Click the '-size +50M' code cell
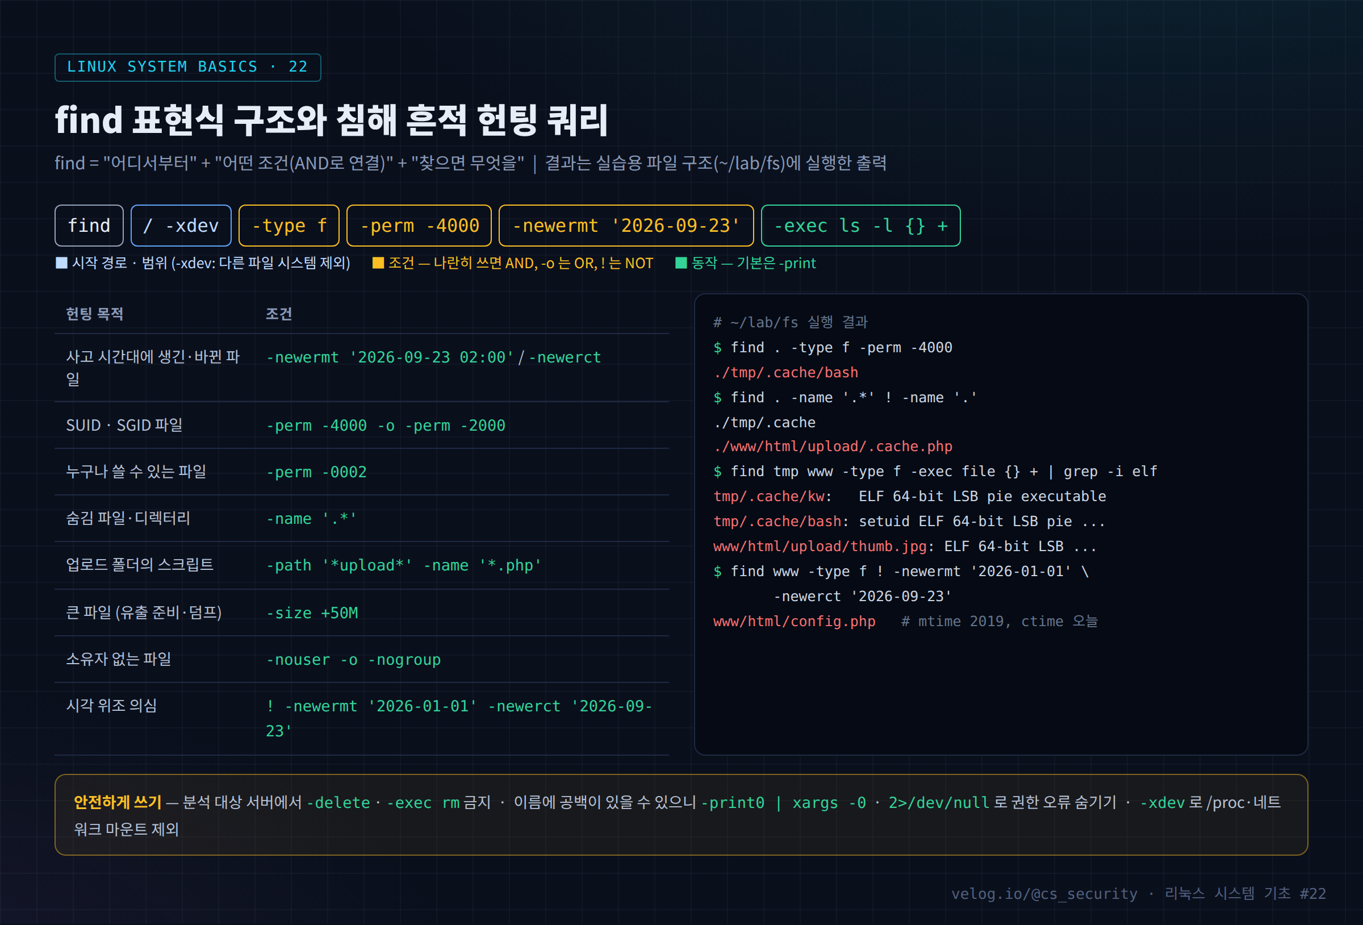The width and height of the screenshot is (1363, 925). click(x=311, y=612)
